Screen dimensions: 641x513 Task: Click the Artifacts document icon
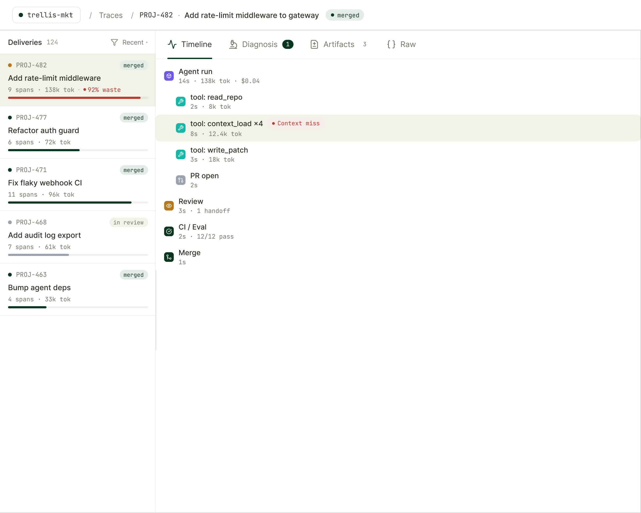pyautogui.click(x=314, y=44)
